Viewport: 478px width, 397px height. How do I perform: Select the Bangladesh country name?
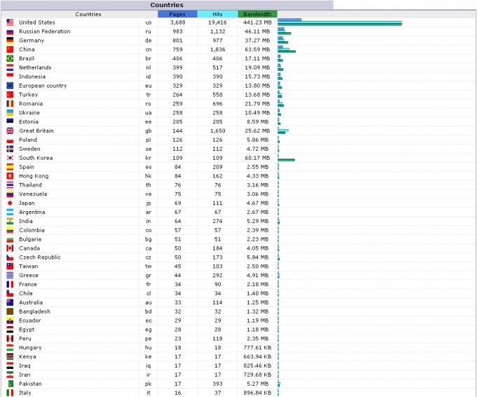[x=35, y=311]
